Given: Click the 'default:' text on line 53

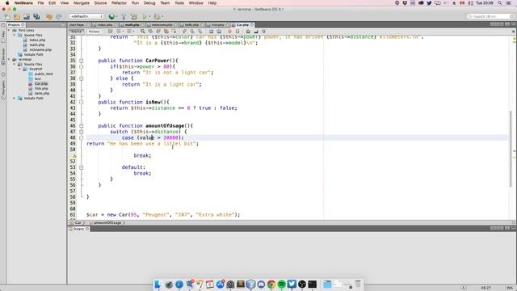Looking at the screenshot, I should point(133,167).
